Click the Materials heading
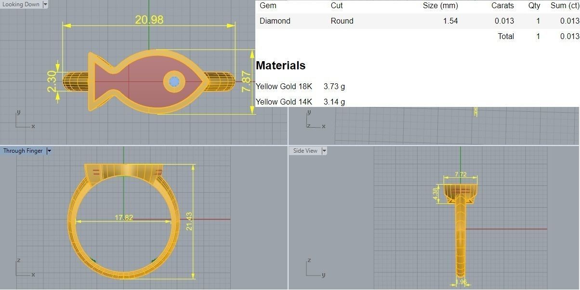 pos(281,66)
